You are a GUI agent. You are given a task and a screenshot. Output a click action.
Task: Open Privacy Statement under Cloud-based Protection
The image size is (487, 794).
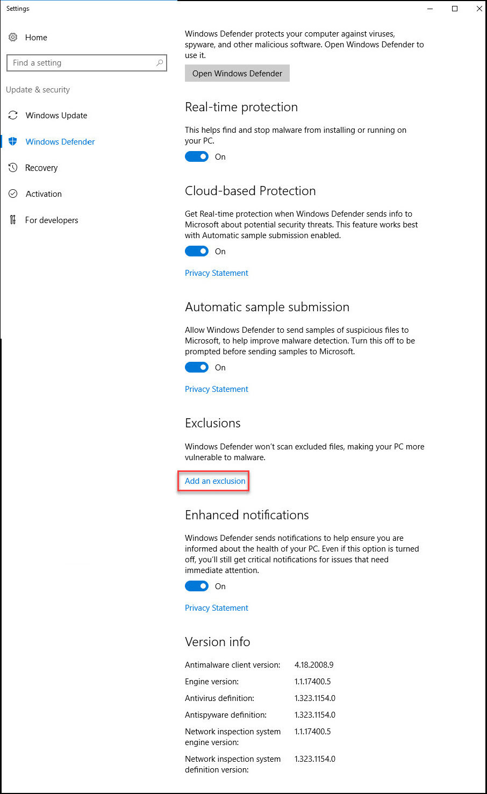216,273
